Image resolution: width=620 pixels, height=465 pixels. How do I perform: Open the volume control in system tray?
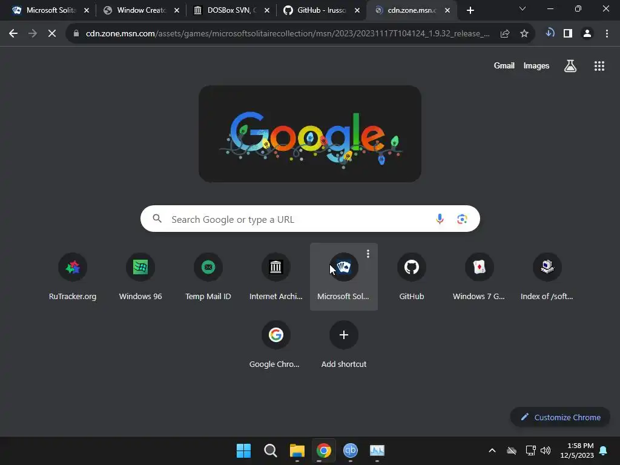[546, 450]
